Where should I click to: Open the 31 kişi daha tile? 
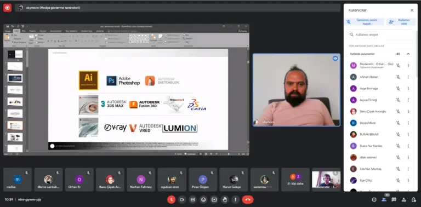295,180
